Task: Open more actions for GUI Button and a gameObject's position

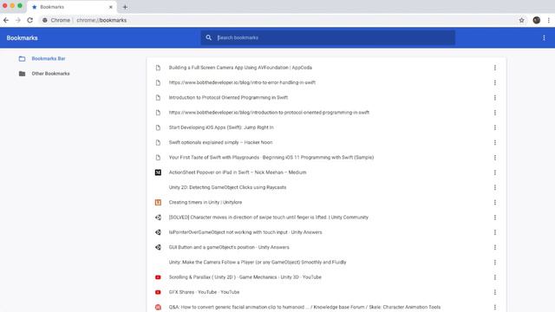Action: 495,247
